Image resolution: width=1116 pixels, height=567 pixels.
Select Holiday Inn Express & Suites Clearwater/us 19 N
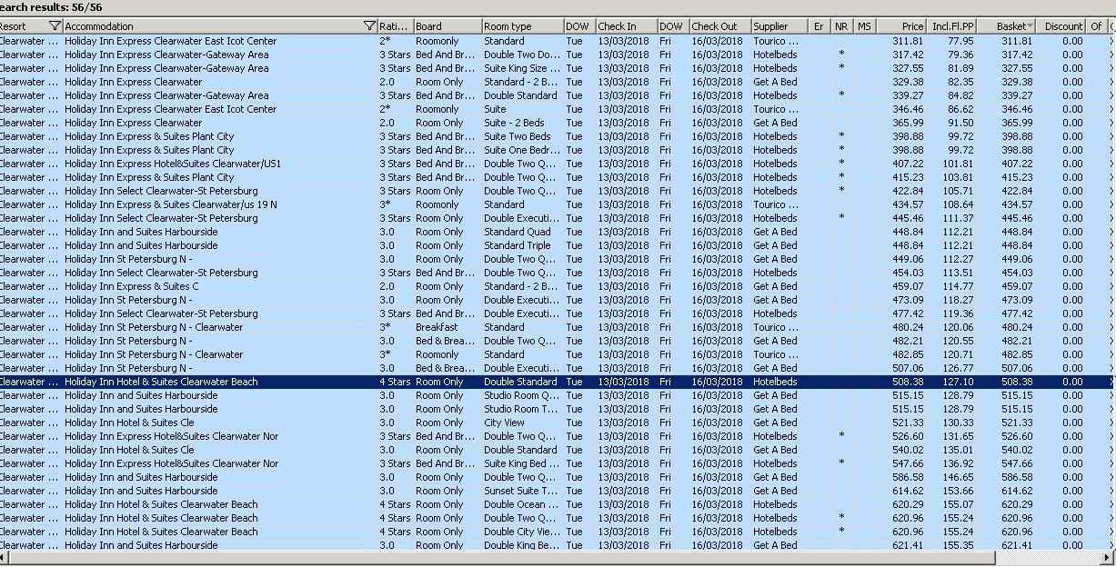coord(557,204)
